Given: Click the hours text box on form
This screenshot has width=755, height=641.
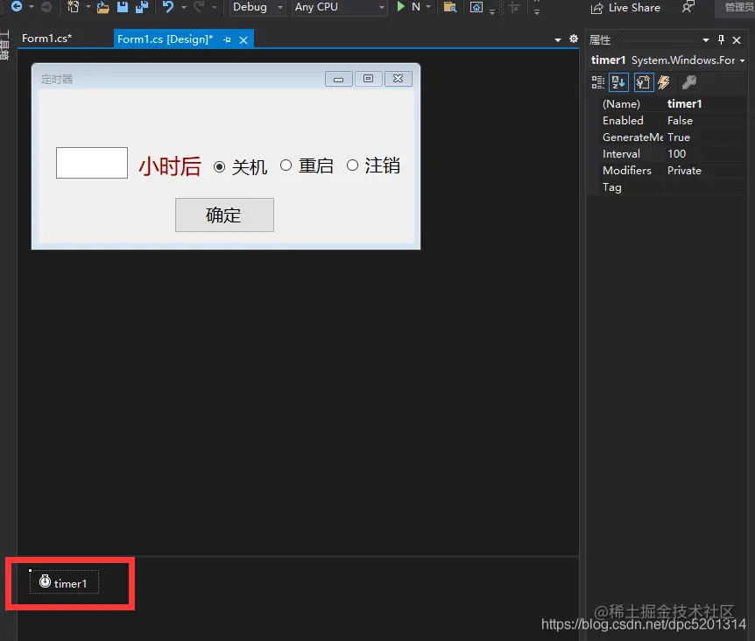Looking at the screenshot, I should coord(92,163).
